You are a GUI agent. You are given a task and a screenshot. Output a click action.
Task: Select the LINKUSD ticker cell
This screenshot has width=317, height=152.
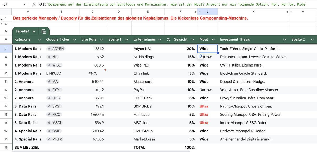[x=62, y=73]
